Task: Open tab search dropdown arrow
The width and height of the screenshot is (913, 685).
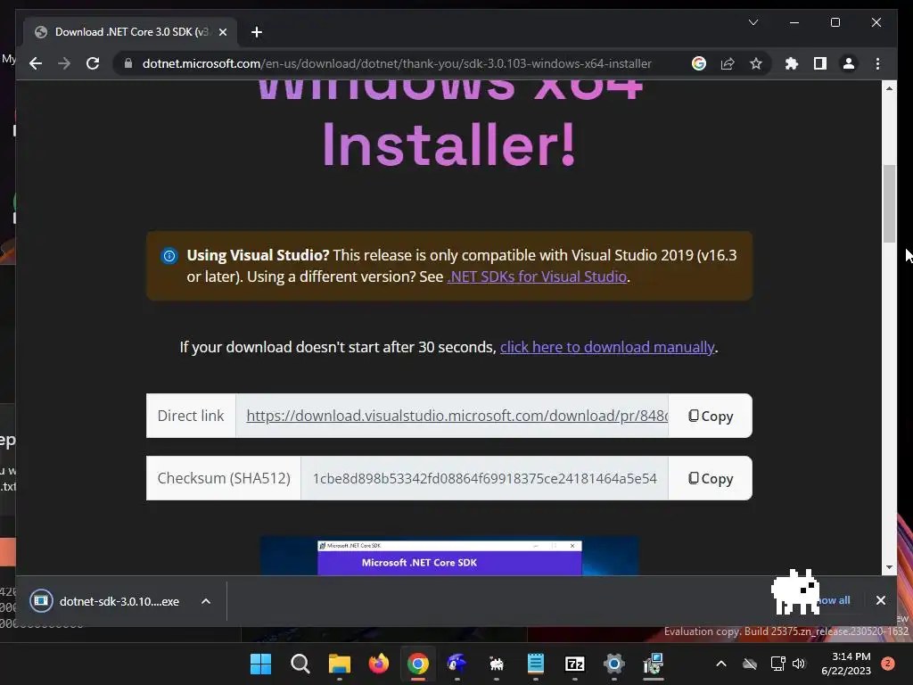Action: (x=753, y=22)
